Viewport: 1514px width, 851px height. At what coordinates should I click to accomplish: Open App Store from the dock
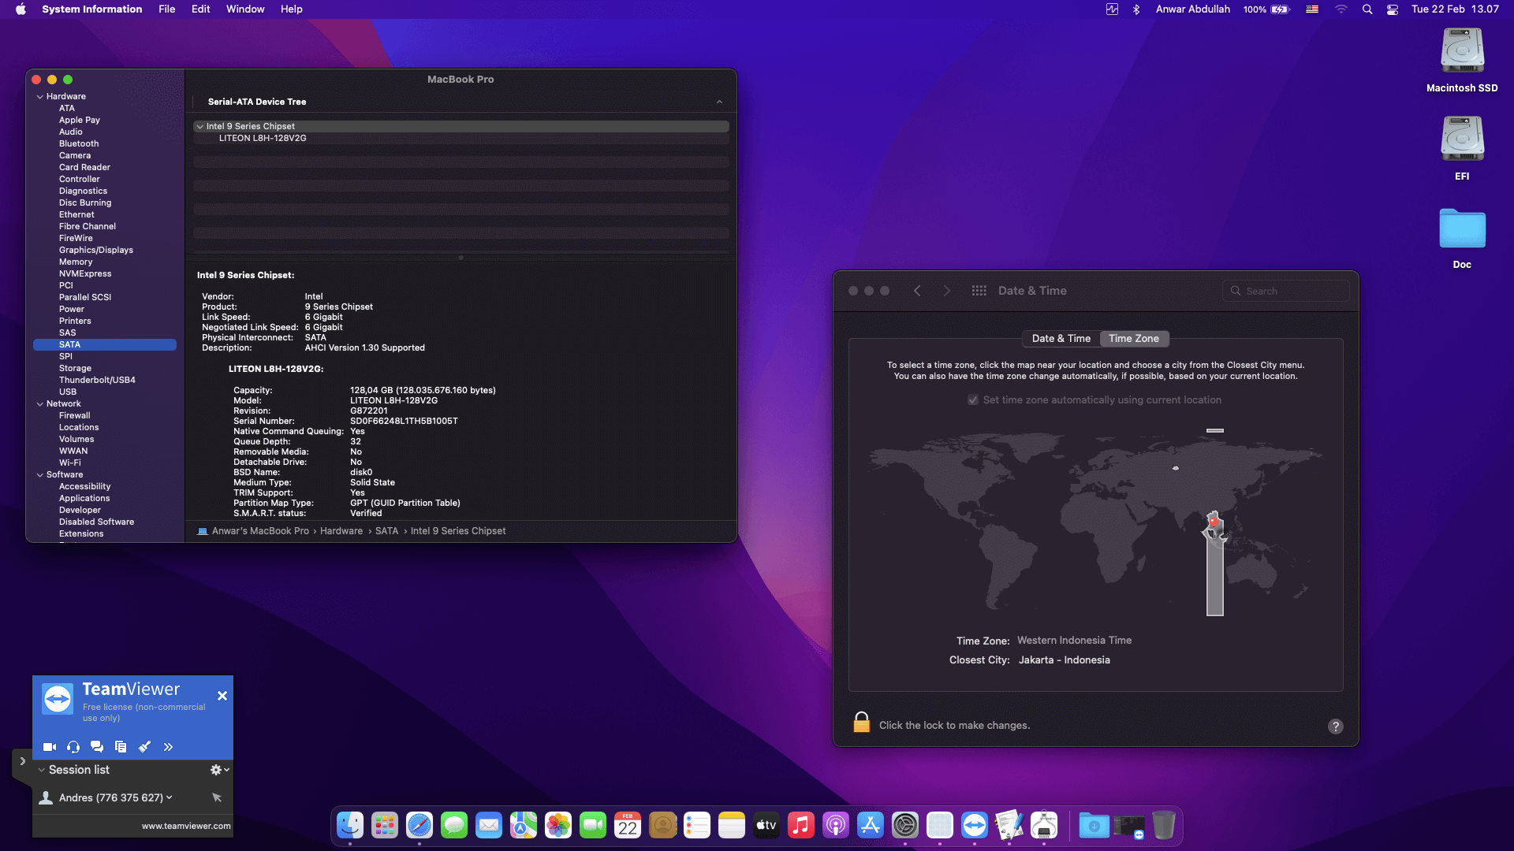pyautogui.click(x=871, y=826)
